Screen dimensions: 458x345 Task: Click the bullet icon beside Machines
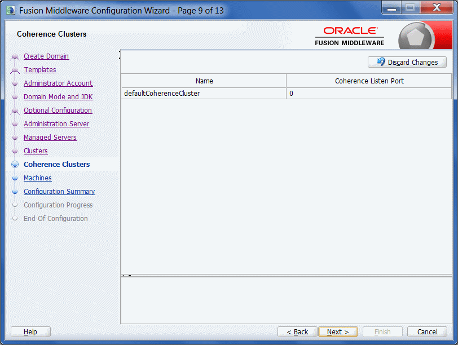pyautogui.click(x=15, y=178)
